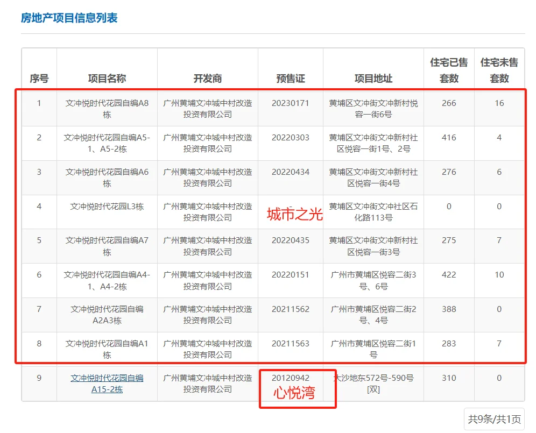
Task: Click project name 文冲悦时代花园自编A8栋
Action: (x=107, y=109)
